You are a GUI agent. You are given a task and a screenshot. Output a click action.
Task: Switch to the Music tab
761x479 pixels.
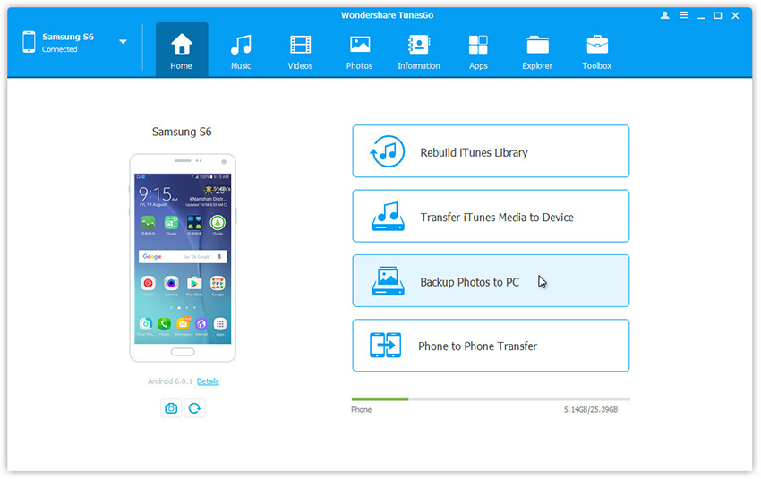click(241, 49)
